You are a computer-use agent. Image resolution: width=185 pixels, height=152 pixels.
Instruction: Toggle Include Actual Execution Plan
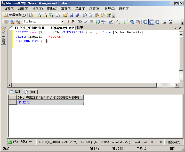126,22
